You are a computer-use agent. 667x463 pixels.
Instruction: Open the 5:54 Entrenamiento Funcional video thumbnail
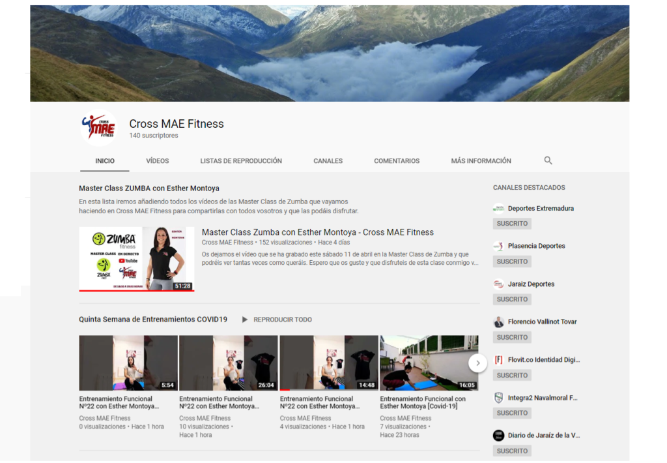tap(128, 363)
